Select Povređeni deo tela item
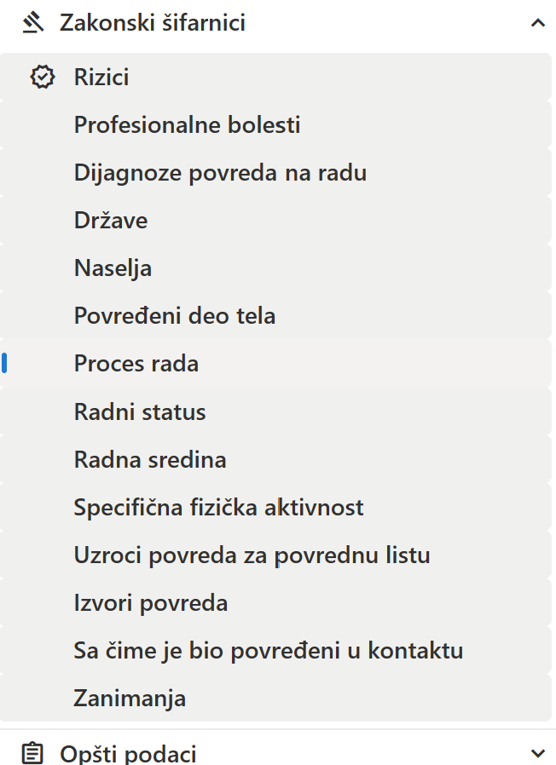 click(x=276, y=316)
